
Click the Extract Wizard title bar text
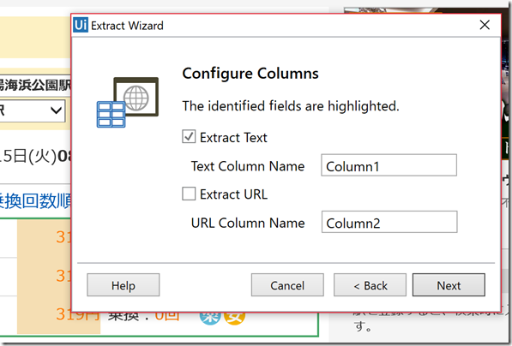[x=127, y=26]
